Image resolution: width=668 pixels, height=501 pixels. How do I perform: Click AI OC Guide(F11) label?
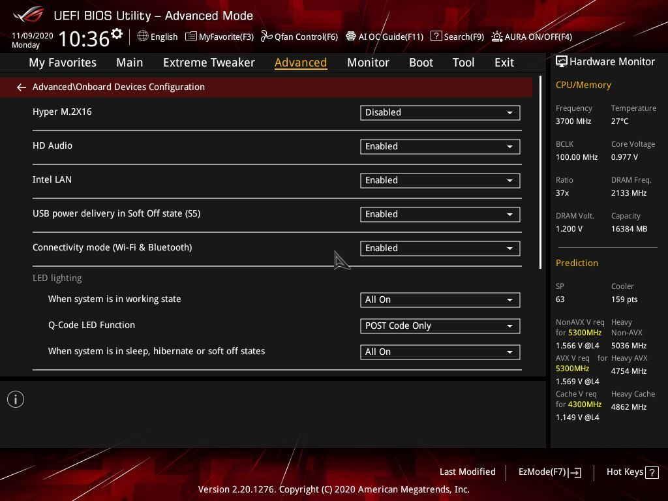tap(391, 37)
